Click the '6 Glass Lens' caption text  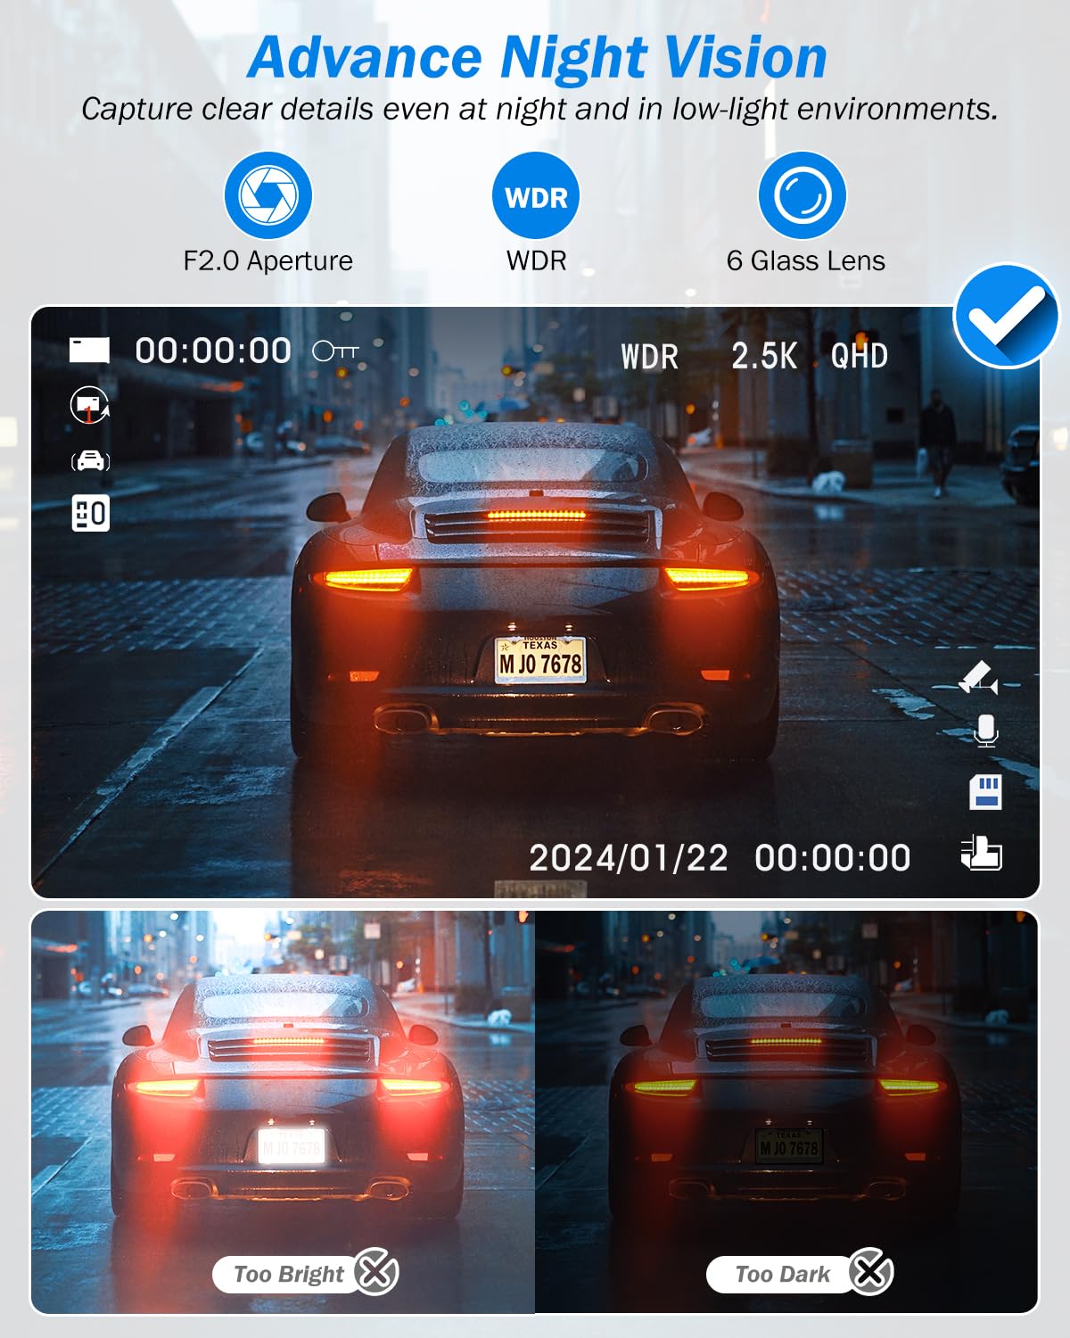(806, 260)
